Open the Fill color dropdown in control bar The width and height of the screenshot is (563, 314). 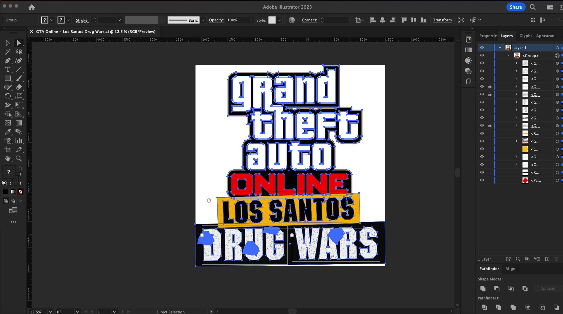pyautogui.click(x=52, y=20)
